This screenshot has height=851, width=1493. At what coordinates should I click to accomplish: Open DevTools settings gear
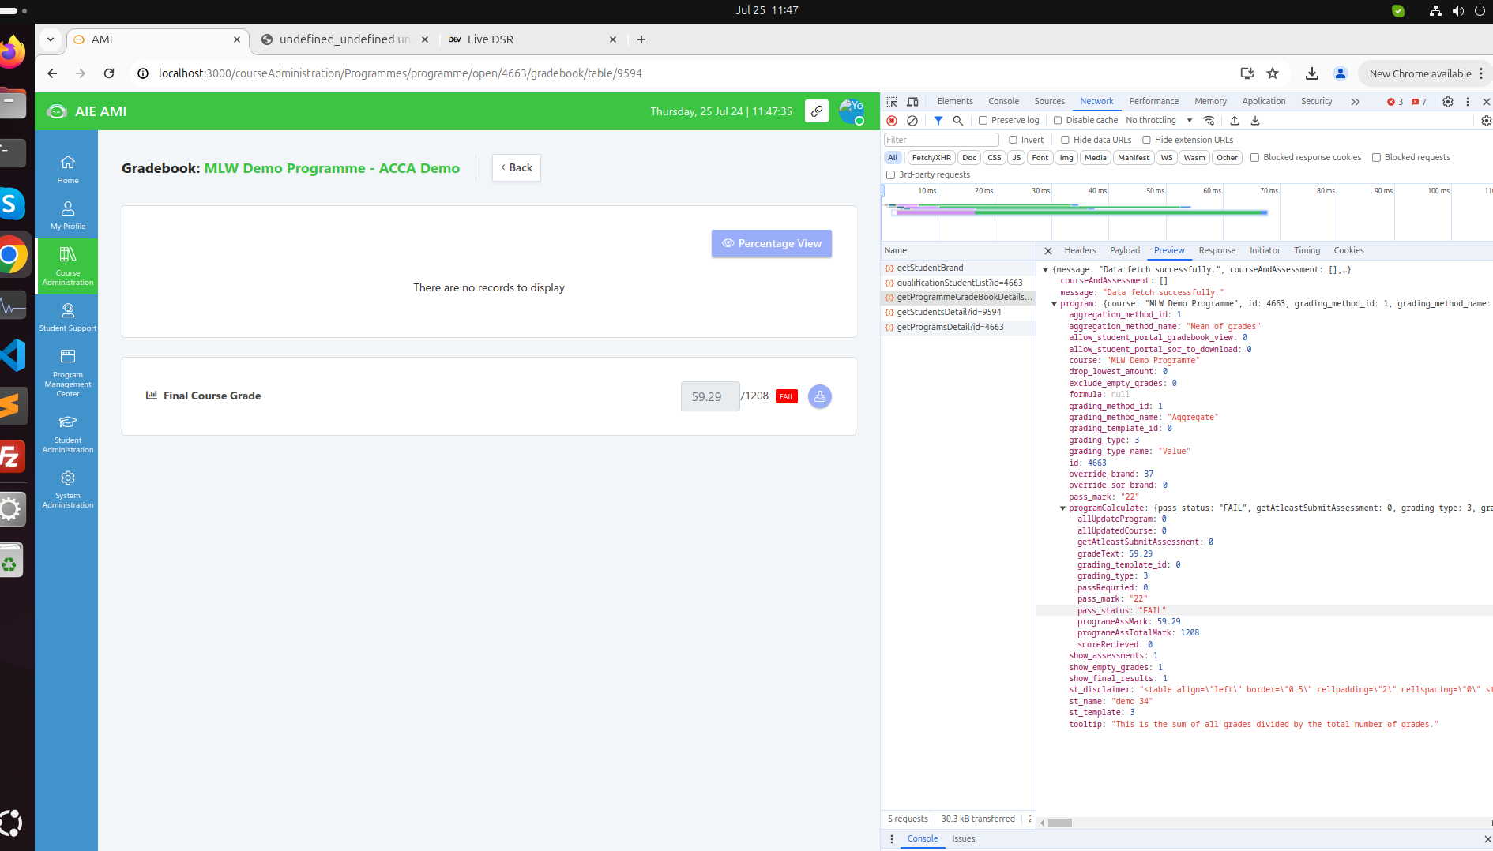click(x=1448, y=102)
